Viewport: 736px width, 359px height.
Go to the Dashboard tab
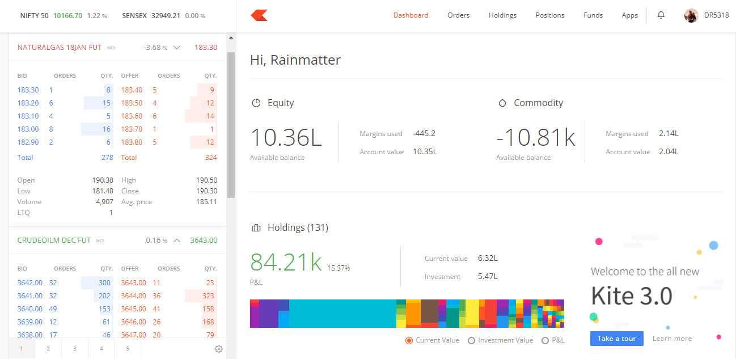[x=411, y=15]
